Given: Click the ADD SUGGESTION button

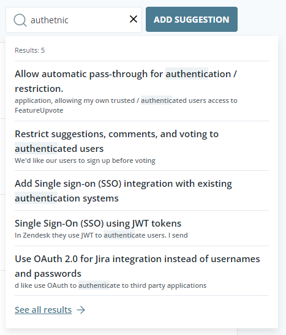Looking at the screenshot, I should click(x=192, y=20).
